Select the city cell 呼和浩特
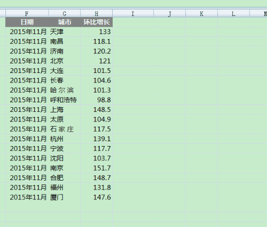The height and width of the screenshot is (227, 267). coord(64,100)
